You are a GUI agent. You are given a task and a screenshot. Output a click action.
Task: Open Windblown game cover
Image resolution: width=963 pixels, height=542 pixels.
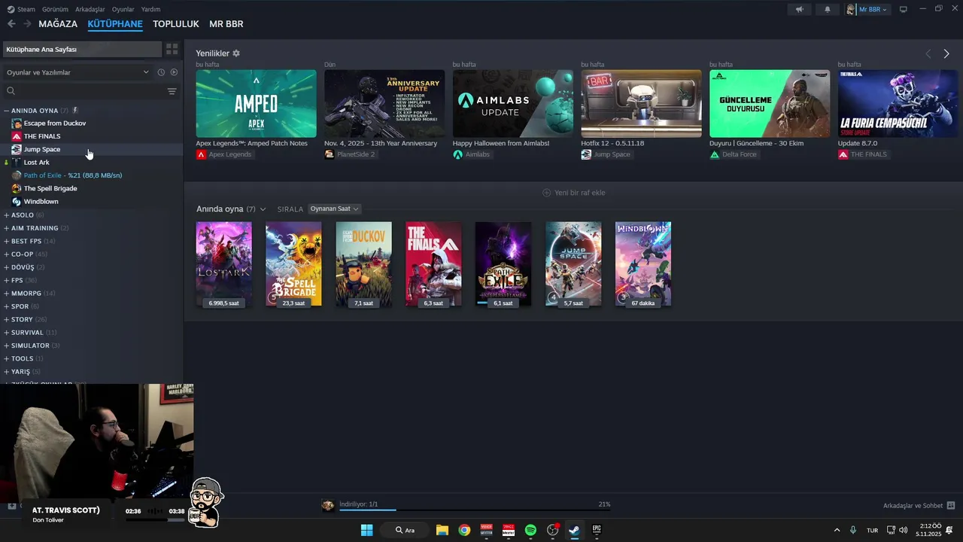(643, 264)
